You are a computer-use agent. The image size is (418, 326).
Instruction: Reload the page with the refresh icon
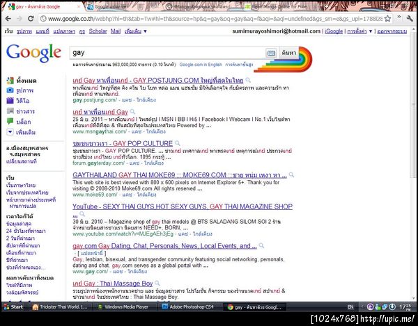point(31,19)
